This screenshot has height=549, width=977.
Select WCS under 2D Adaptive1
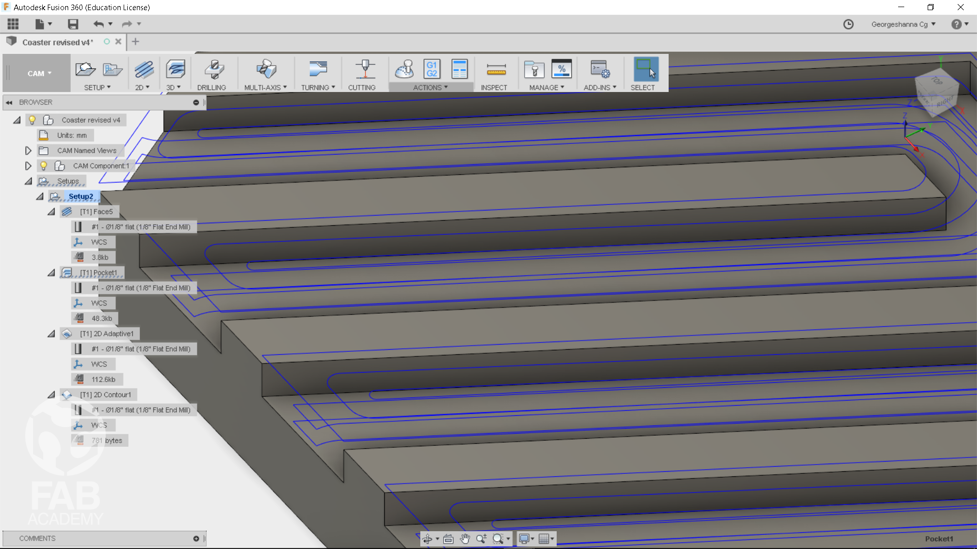pyautogui.click(x=99, y=364)
